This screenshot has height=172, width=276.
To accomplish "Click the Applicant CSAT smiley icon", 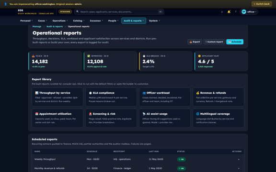I will pyautogui.click(x=199, y=56).
